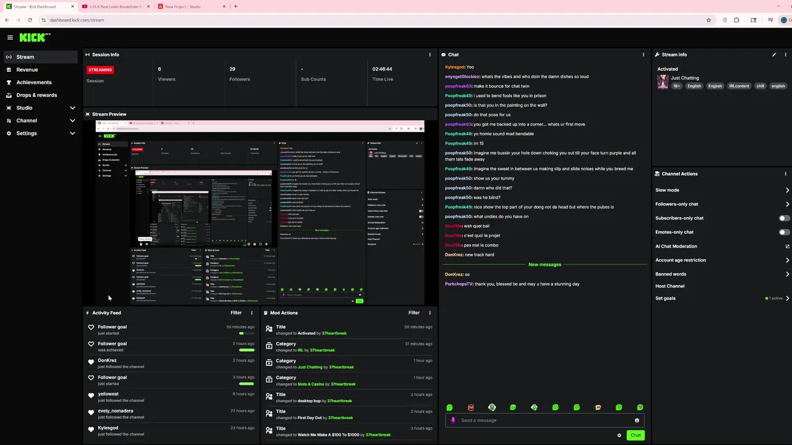Click follower goal progress bar from 3 hours ago
Image resolution: width=792 pixels, height=445 pixels.
pyautogui.click(x=246, y=384)
